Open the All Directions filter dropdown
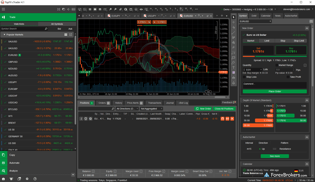The width and height of the screenshot is (315, 182). (x=127, y=109)
